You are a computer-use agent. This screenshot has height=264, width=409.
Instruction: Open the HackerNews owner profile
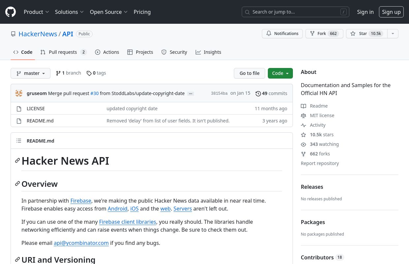pos(38,34)
